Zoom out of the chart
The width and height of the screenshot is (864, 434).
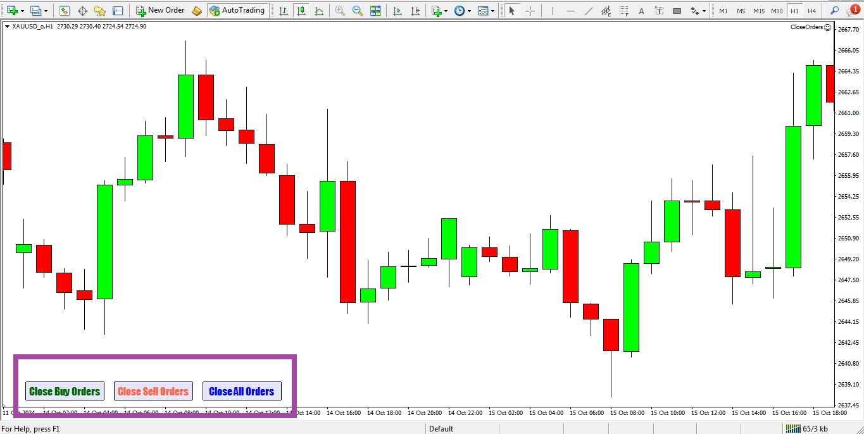pos(358,11)
